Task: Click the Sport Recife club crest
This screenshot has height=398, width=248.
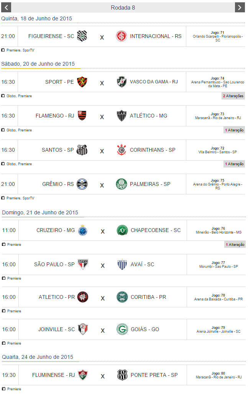Action: point(82,82)
